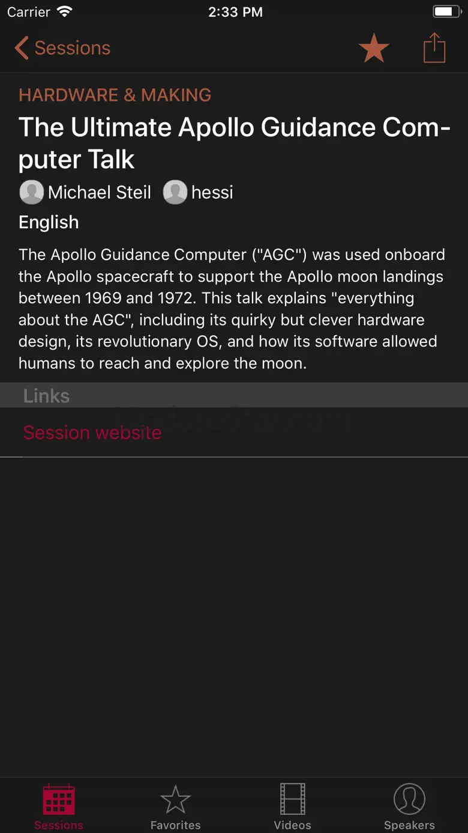Open speaker hessi's name
Screen dimensions: 468x833
tap(212, 192)
